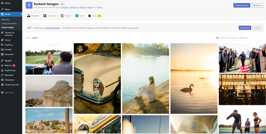Click the Wpisy pin icon in sidebar
The image size is (266, 134).
click(2, 10)
